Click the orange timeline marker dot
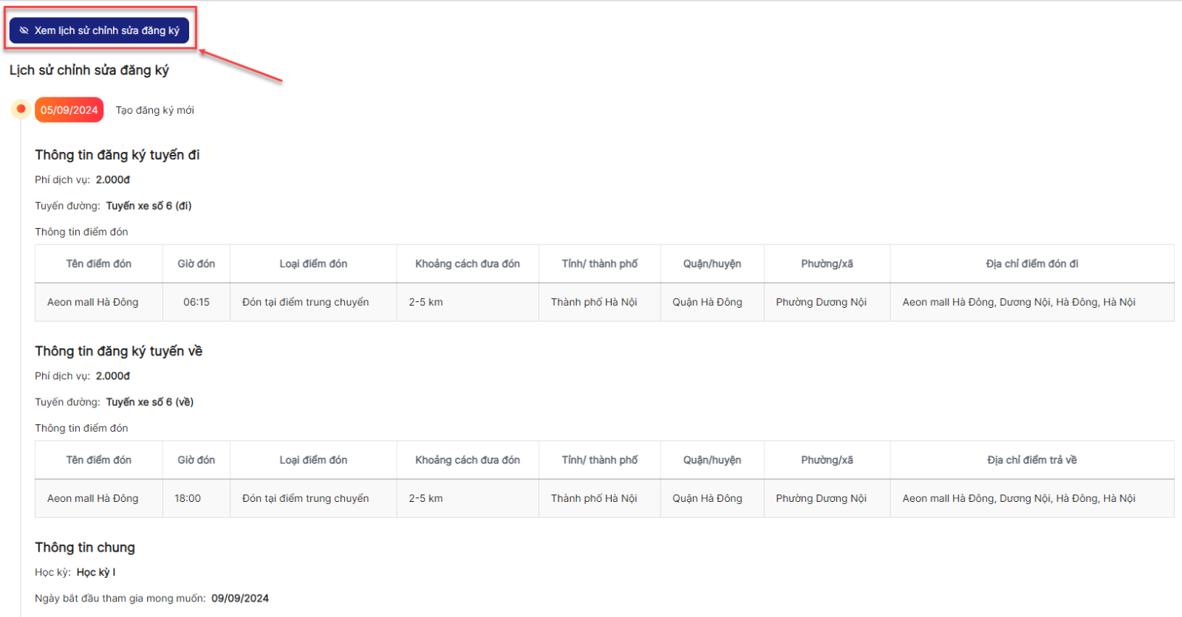This screenshot has width=1182, height=617. [x=21, y=109]
